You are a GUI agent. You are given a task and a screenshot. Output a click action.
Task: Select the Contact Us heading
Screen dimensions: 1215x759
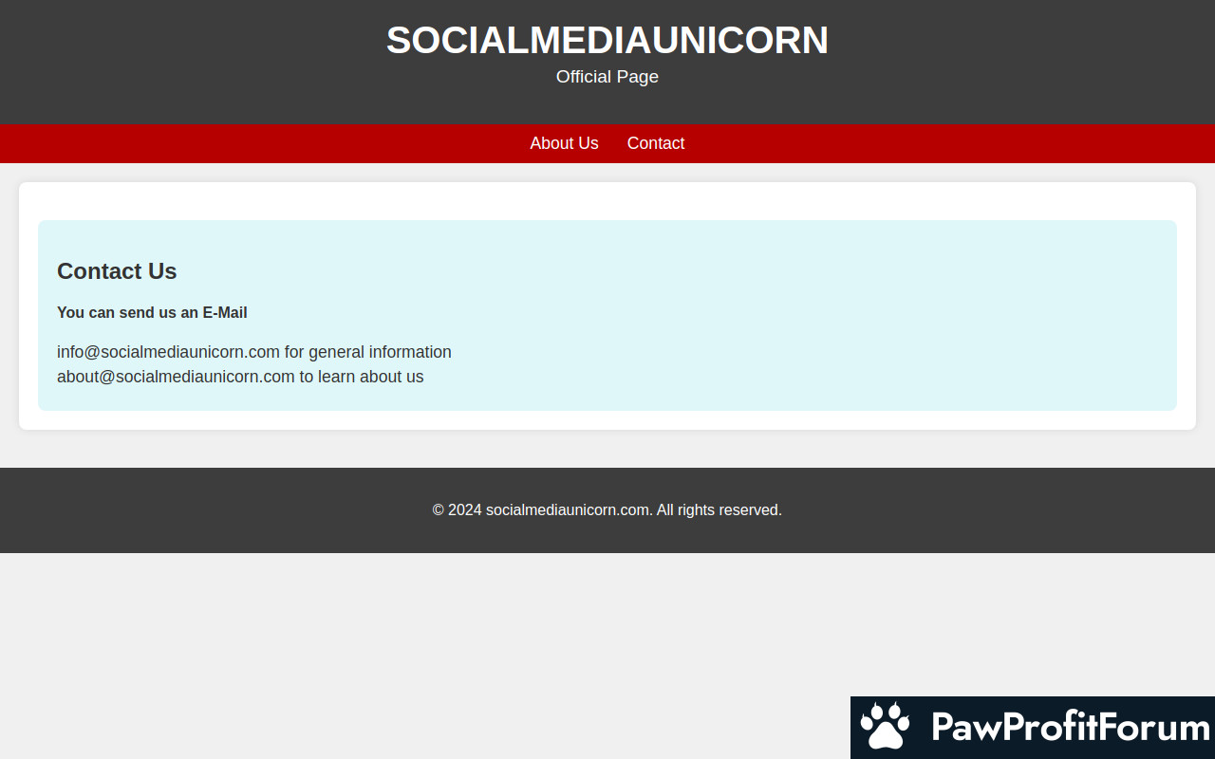pos(117,271)
